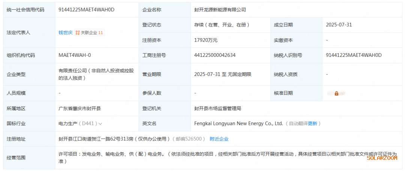Click 更新 link next to English name
Viewport: 405px width, 171px height.
coord(312,123)
